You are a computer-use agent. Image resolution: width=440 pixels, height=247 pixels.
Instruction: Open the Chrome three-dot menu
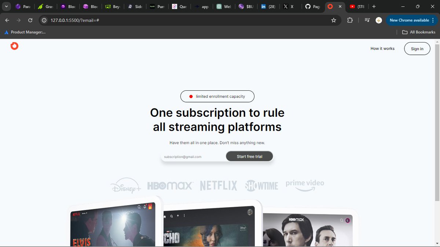[433, 20]
